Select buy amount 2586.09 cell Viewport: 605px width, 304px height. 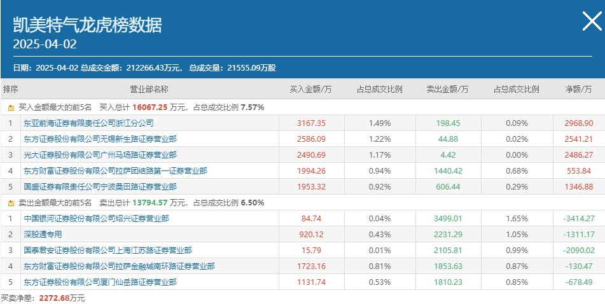[x=311, y=139]
